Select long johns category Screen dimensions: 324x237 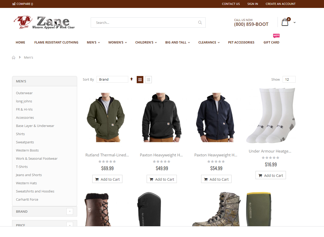pos(24,101)
